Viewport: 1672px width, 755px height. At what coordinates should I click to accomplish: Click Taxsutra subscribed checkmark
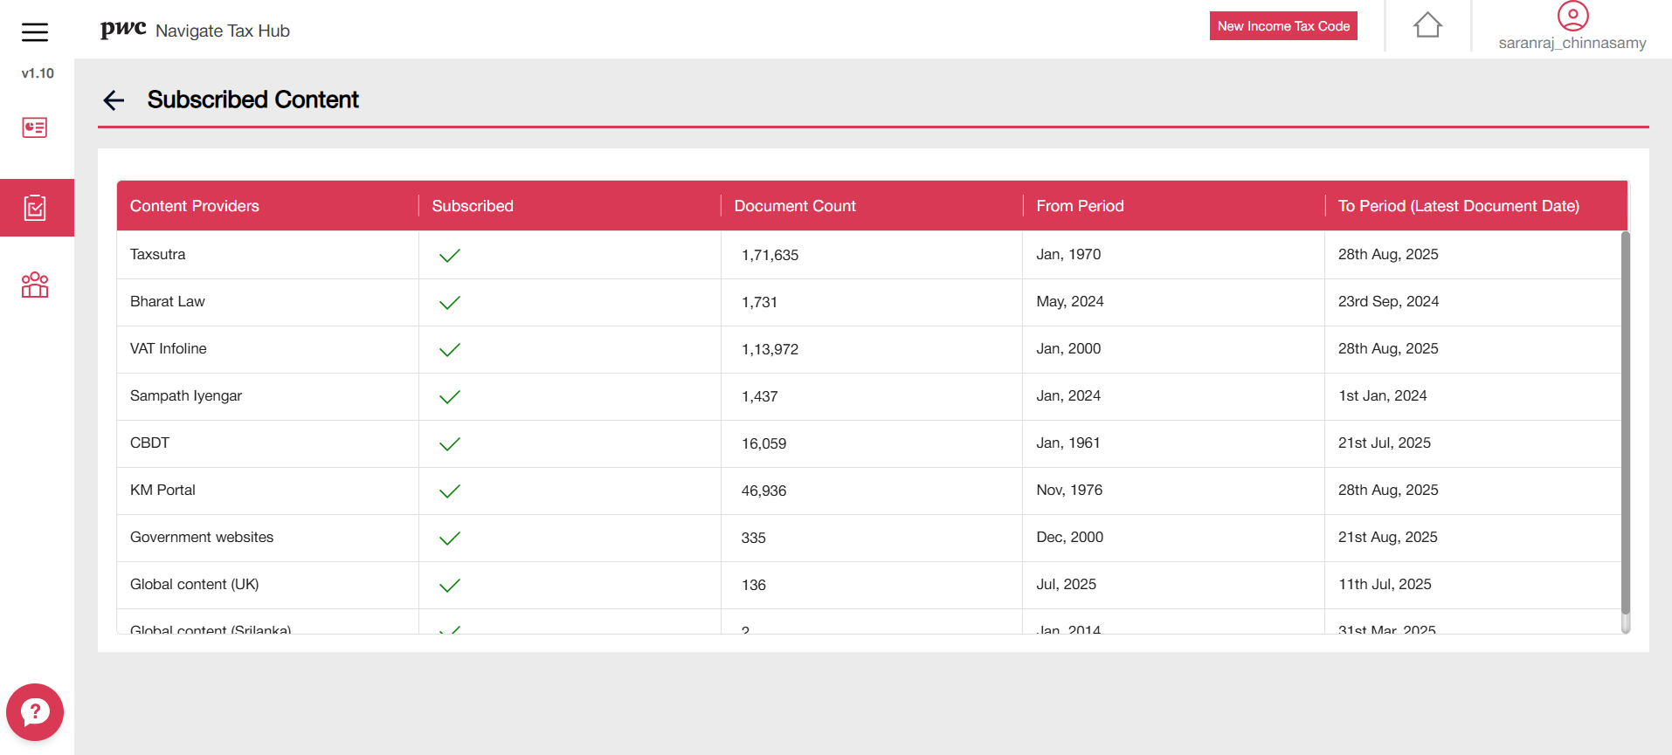click(450, 256)
